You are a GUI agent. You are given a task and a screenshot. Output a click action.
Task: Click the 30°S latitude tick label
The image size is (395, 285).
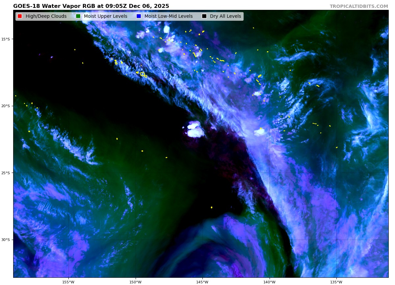coord(6,240)
